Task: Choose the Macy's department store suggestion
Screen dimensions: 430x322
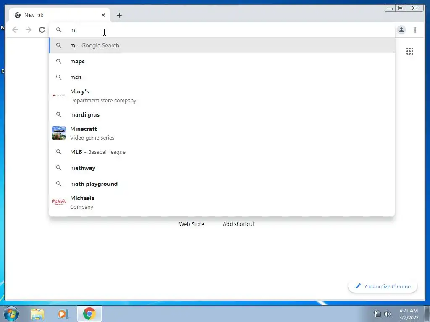Action: 222,96
